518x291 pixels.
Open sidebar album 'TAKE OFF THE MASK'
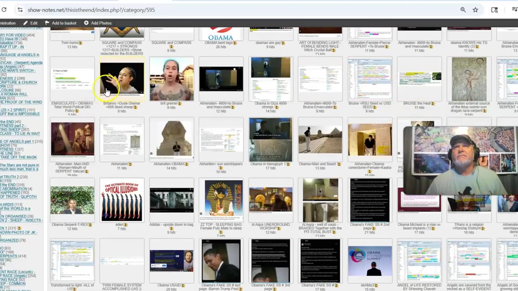[x=18, y=157]
